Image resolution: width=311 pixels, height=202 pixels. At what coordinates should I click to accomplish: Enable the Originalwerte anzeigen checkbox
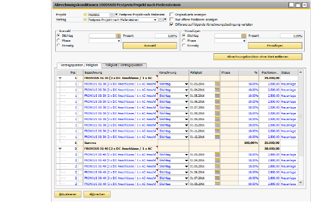pos(171,15)
